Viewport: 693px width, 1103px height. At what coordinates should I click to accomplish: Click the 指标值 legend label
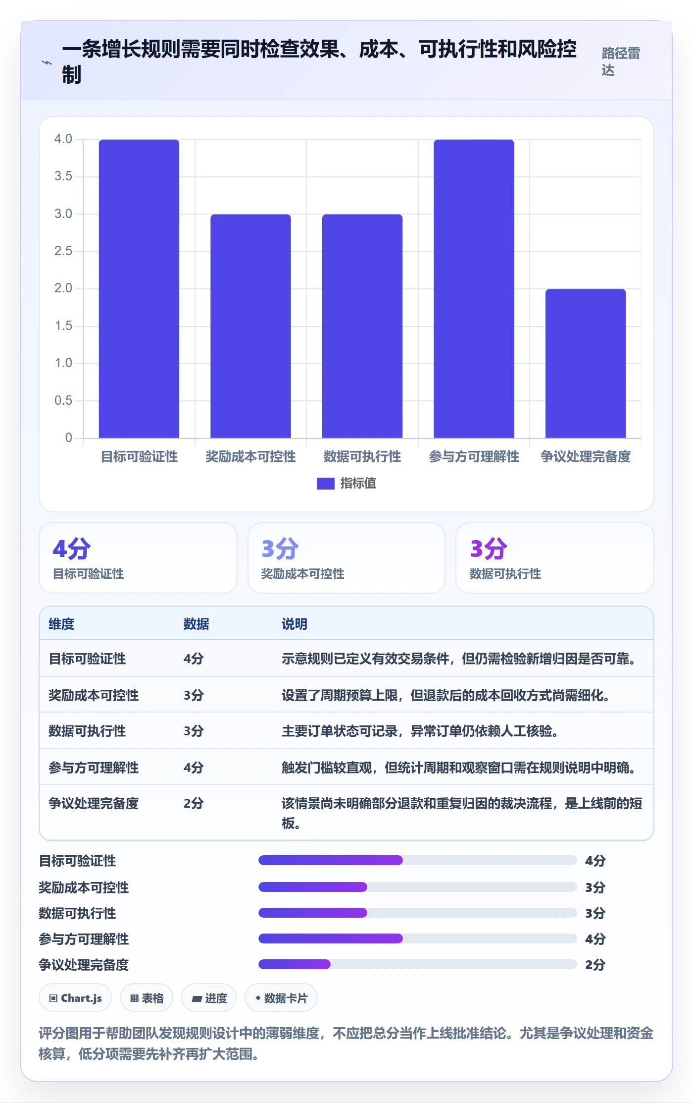pyautogui.click(x=358, y=483)
